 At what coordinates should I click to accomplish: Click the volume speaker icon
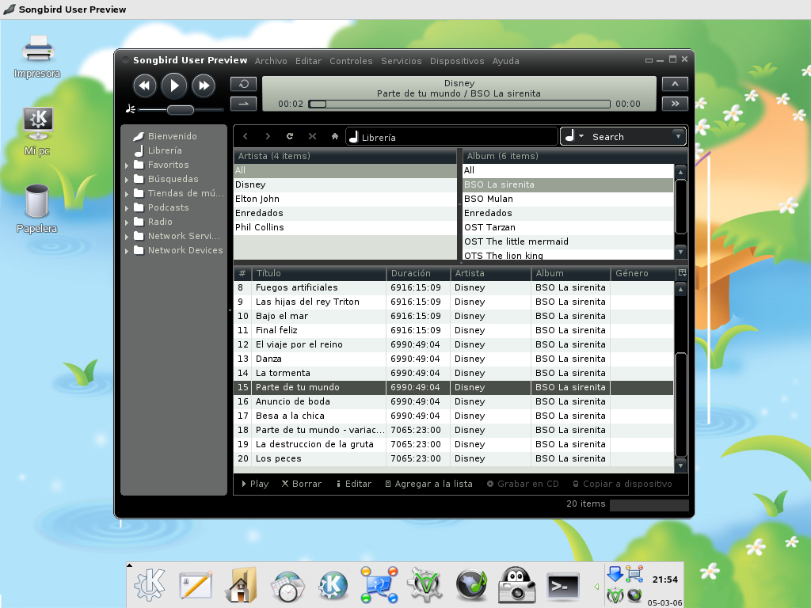pyautogui.click(x=131, y=109)
